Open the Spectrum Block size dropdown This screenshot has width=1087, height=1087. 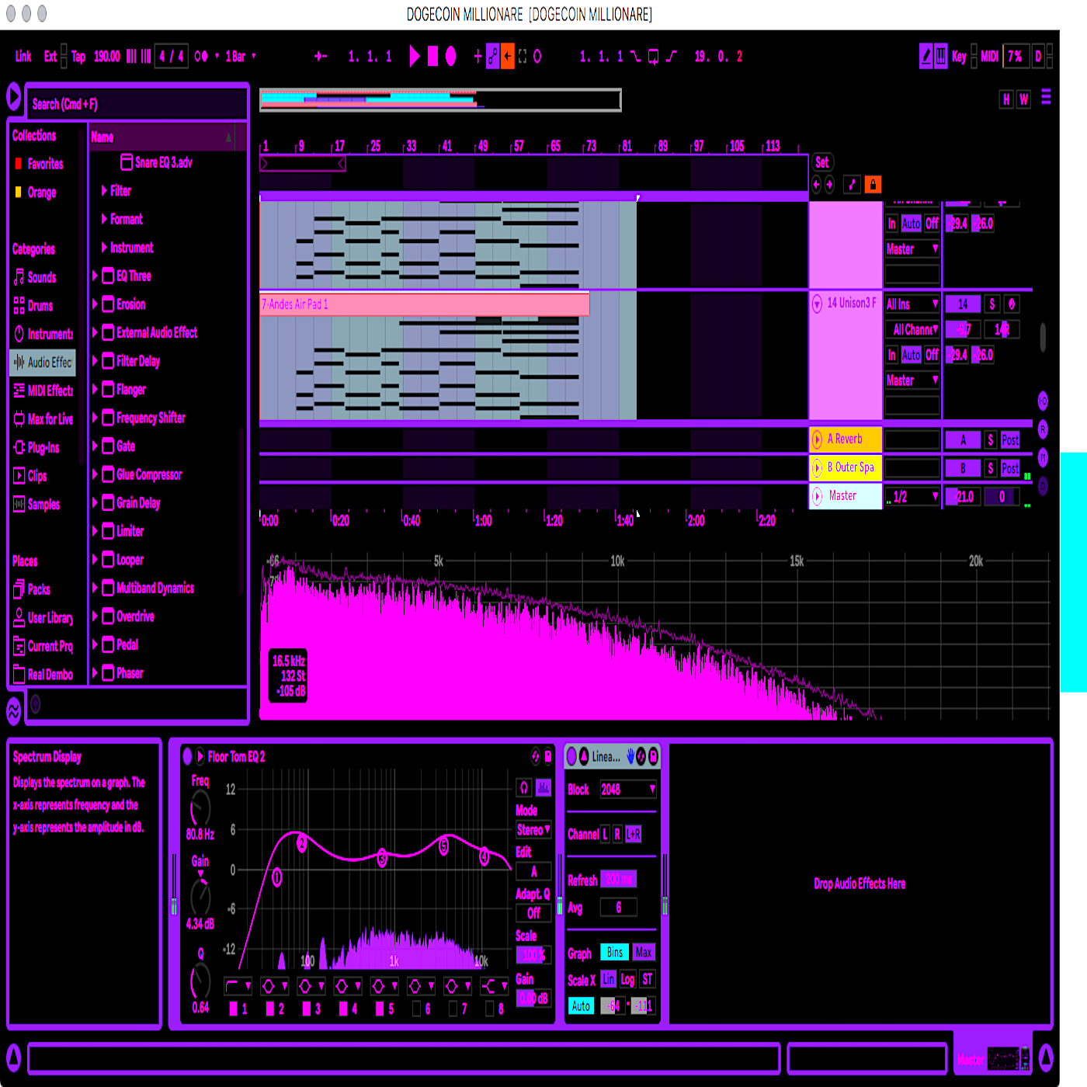628,790
